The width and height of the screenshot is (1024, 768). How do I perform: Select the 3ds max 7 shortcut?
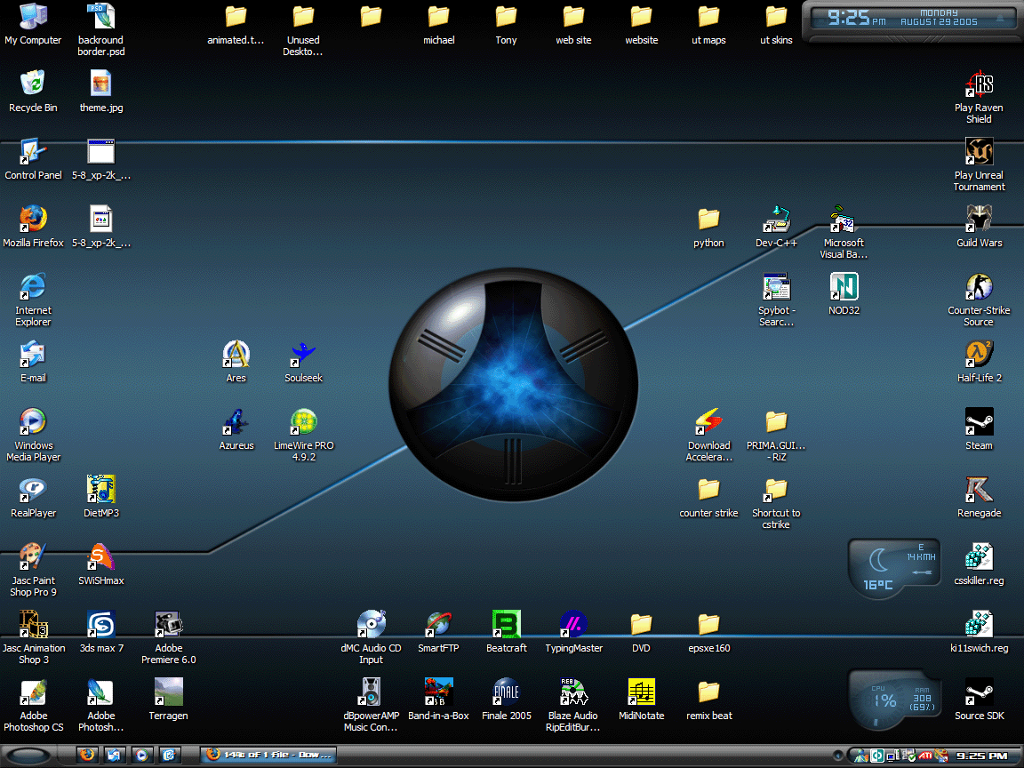click(100, 624)
